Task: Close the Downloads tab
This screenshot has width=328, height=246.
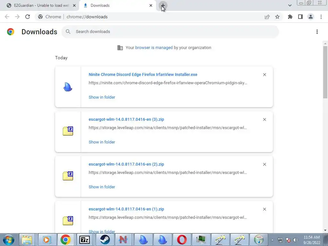Action: point(151,5)
